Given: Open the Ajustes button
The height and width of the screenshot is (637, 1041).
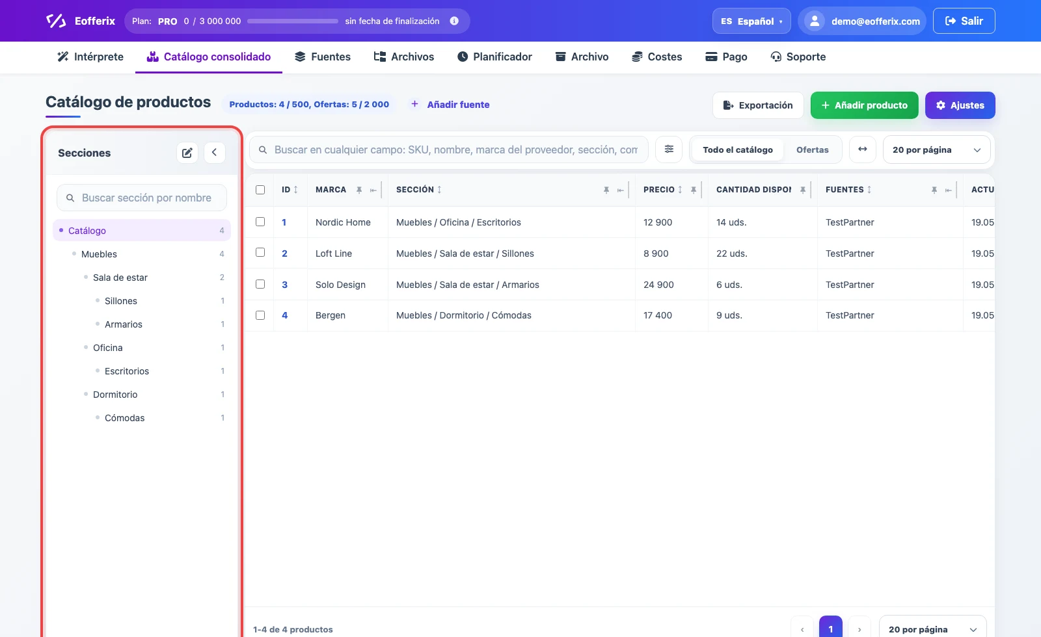Looking at the screenshot, I should click(x=960, y=105).
